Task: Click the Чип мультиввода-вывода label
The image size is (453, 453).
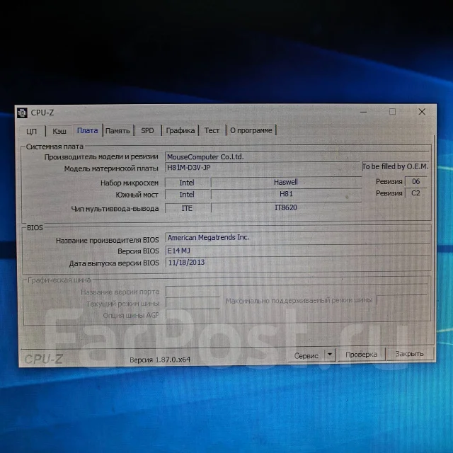Action: click(115, 209)
